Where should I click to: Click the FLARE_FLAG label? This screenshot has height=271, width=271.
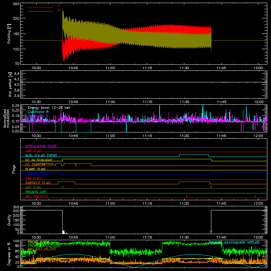tap(35, 169)
